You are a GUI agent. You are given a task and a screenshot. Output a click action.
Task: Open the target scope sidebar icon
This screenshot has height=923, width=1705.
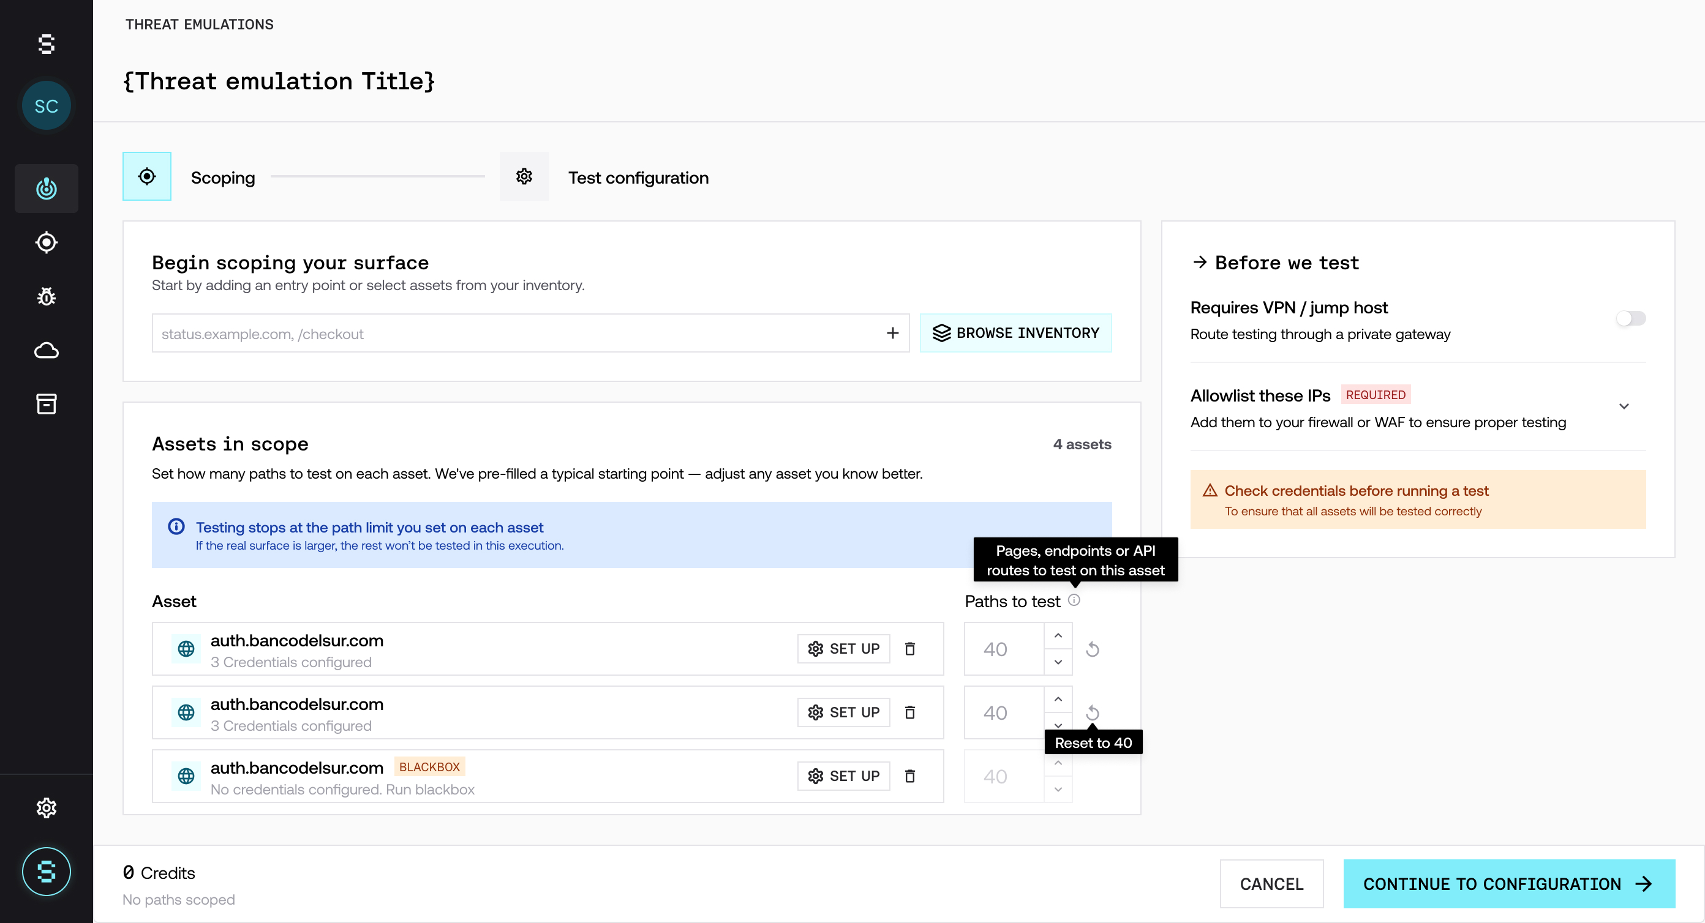pos(47,242)
